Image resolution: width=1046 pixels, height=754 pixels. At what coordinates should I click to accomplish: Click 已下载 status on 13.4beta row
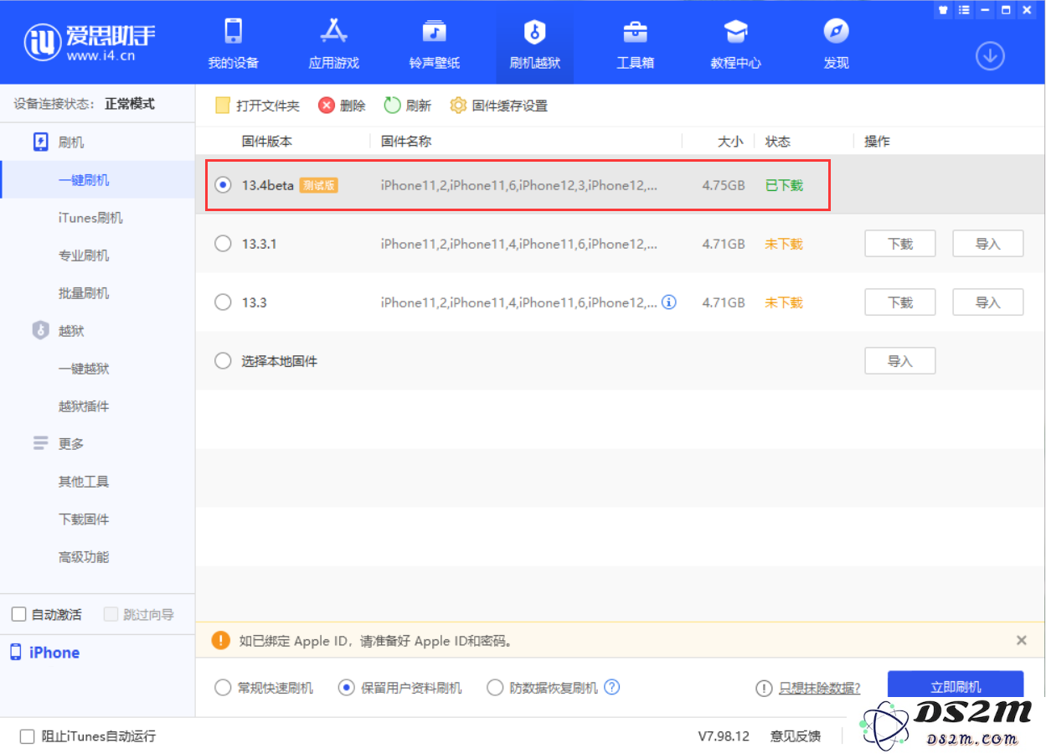(x=784, y=185)
